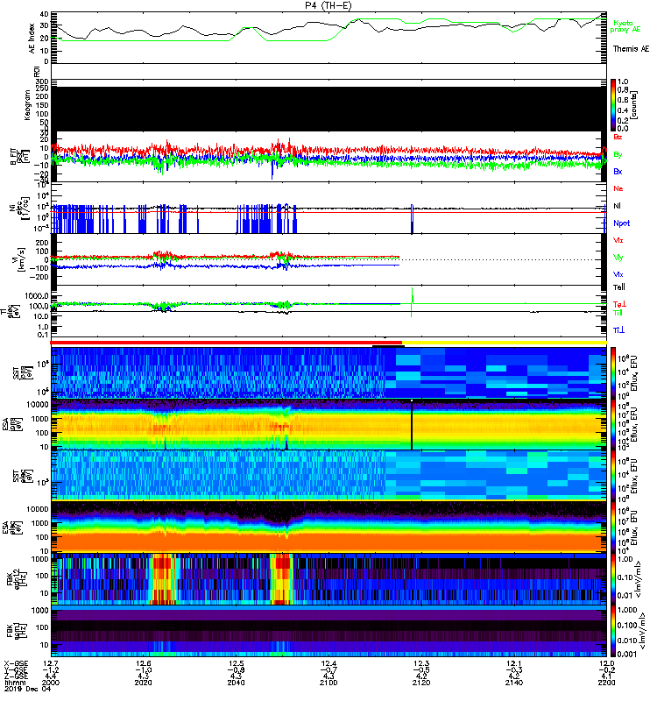This screenshot has height=701, width=657.
Task: Click the green Viy velocity legend label
Action: coord(618,258)
